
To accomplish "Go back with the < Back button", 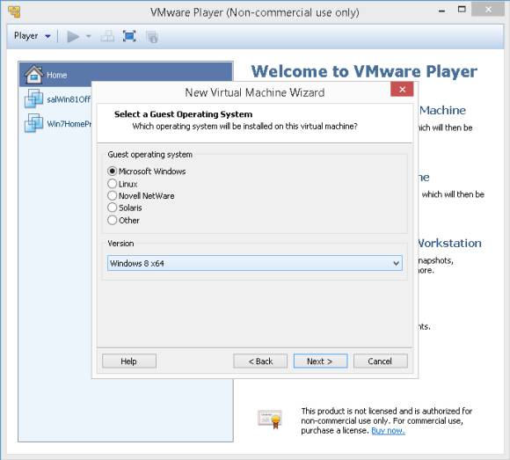I will click(260, 361).
